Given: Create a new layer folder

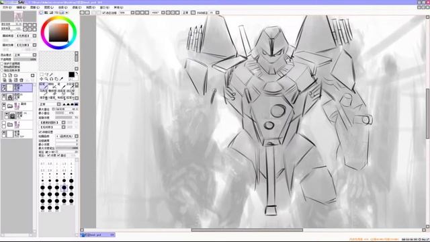Looking at the screenshot, I should (x=16, y=75).
